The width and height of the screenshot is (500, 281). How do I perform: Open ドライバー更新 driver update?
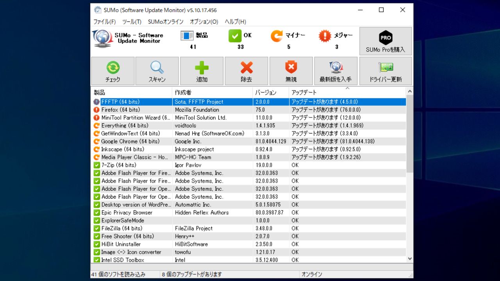coord(386,71)
